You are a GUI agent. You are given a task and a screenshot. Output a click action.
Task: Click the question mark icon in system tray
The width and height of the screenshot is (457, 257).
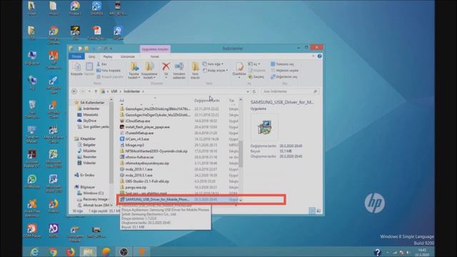tap(378, 252)
